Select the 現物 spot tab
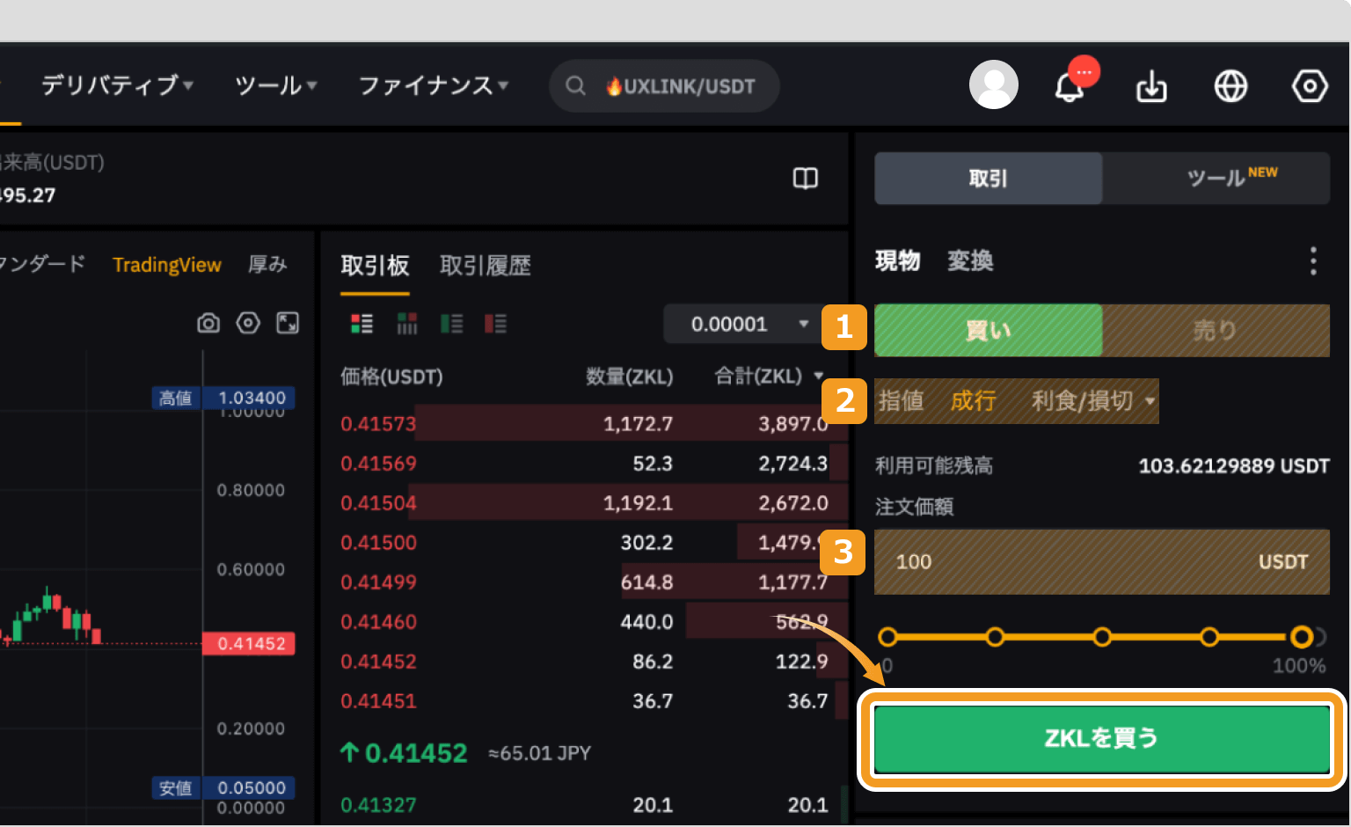The width and height of the screenshot is (1351, 827). [x=897, y=261]
